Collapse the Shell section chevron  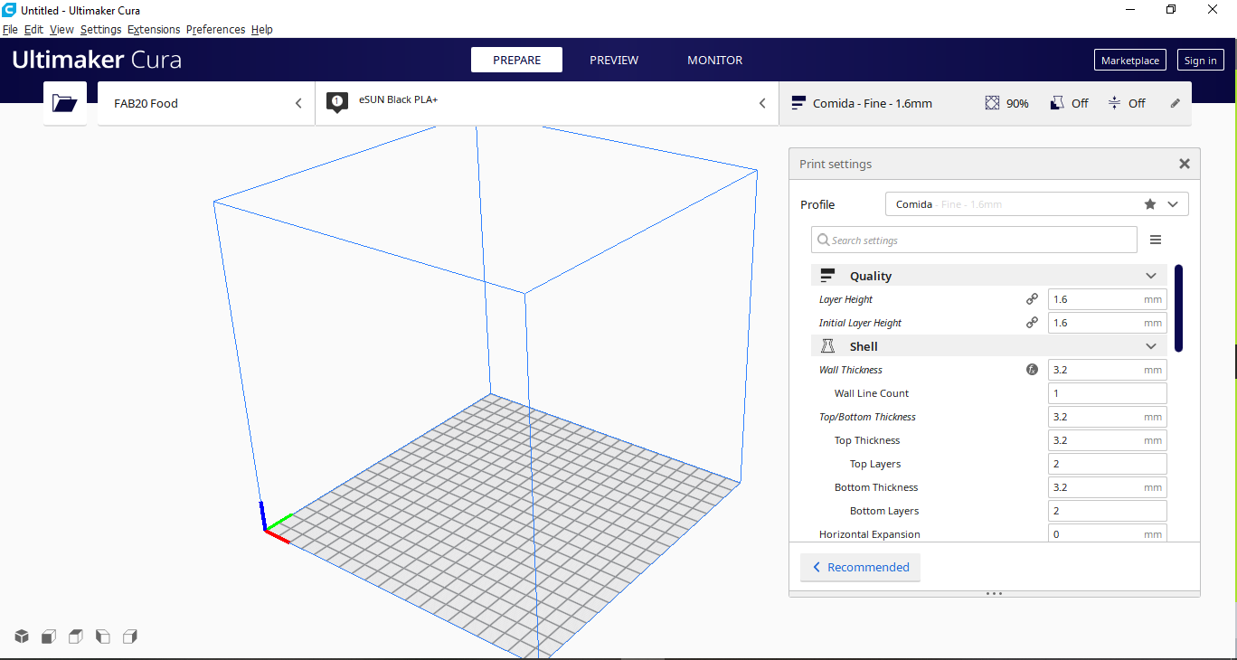click(x=1151, y=346)
